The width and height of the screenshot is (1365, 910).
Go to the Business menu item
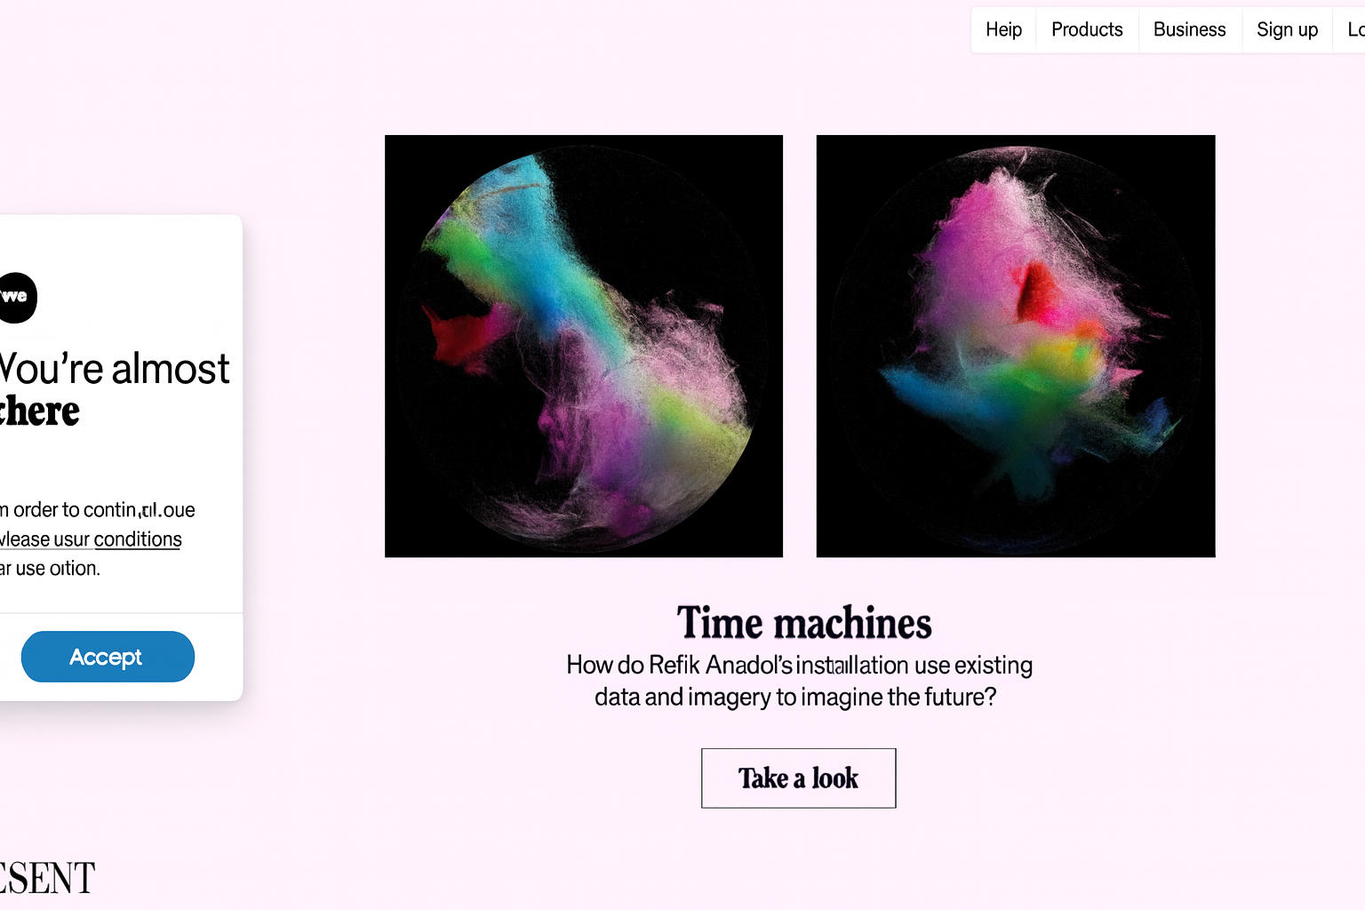coord(1189,29)
